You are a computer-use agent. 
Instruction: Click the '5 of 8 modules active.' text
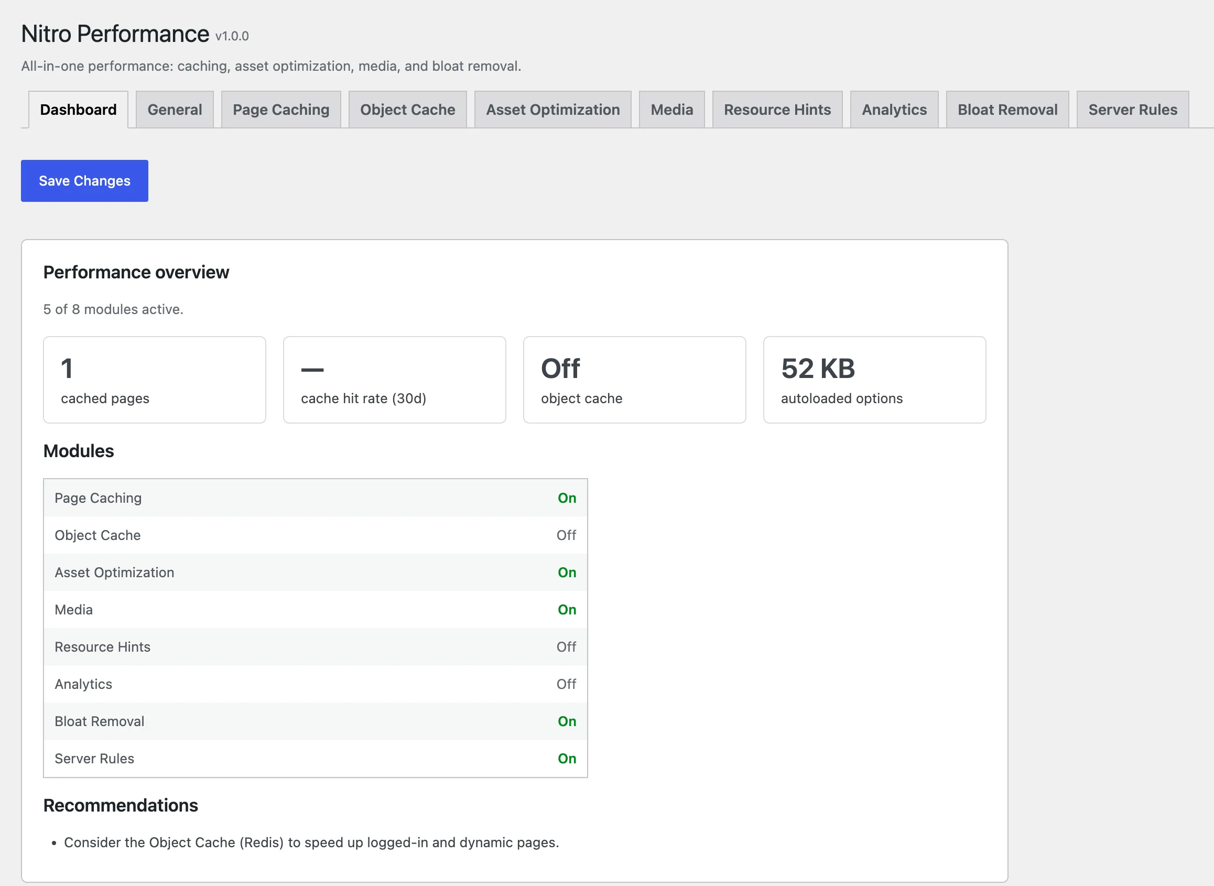113,309
